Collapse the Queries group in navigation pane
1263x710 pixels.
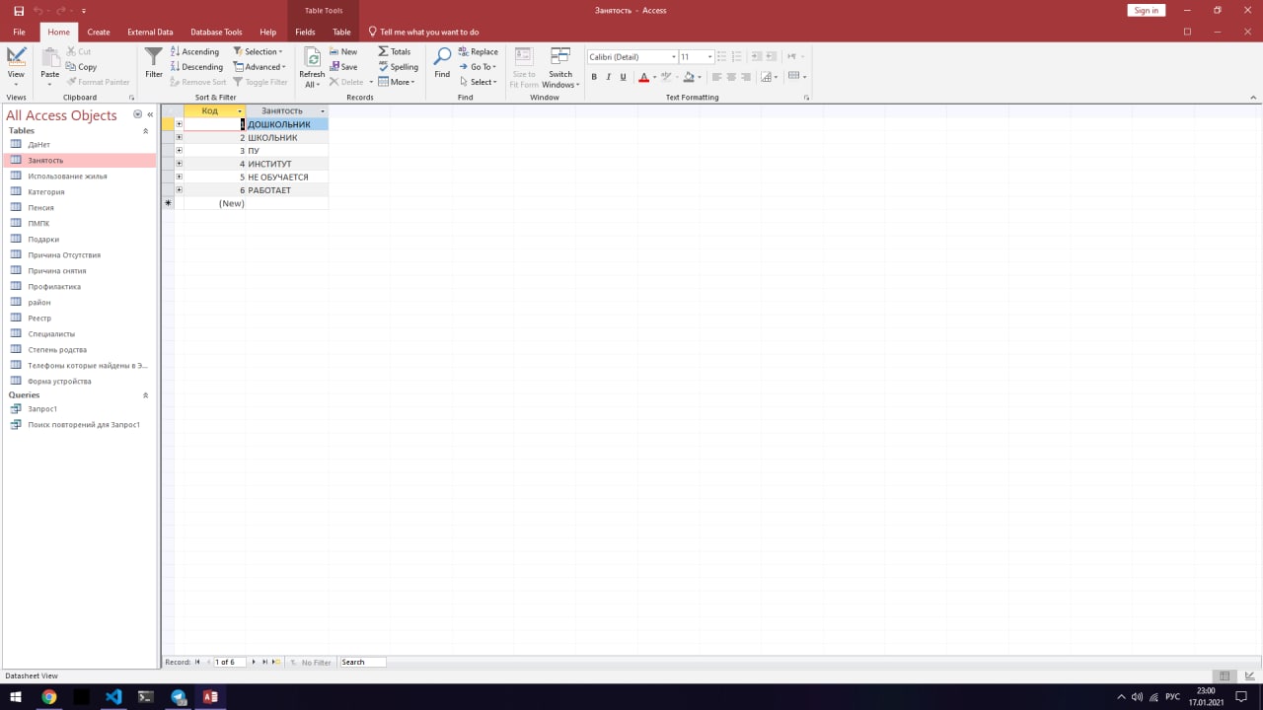(x=146, y=395)
